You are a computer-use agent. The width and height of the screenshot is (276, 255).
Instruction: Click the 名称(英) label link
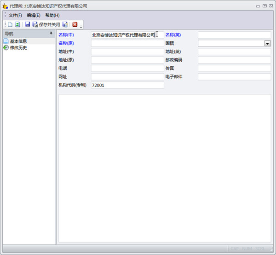[x=173, y=35]
